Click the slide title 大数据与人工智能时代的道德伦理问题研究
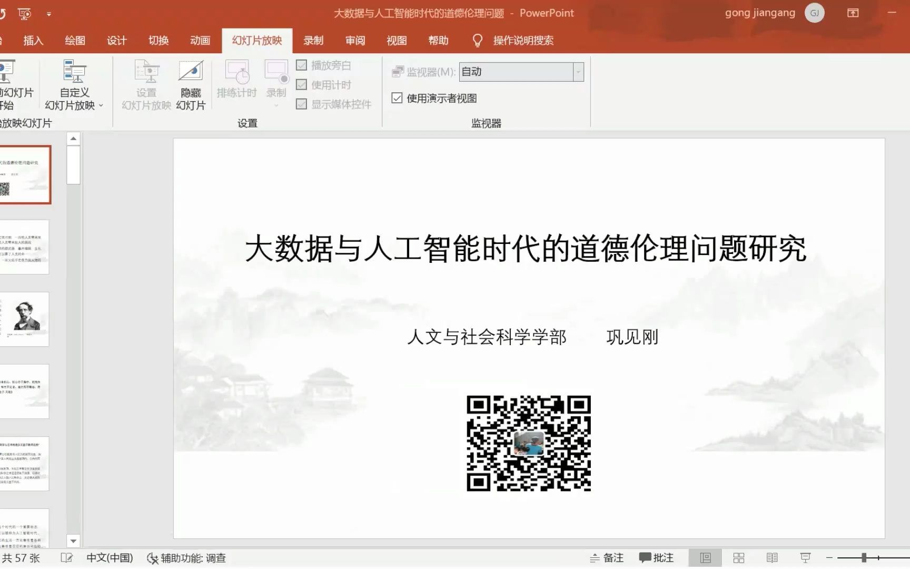910x569 pixels. click(526, 249)
